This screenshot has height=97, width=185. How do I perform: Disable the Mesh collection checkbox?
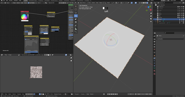click(x=178, y=14)
